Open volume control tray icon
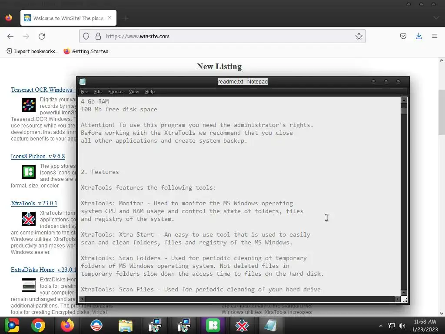 point(402,326)
